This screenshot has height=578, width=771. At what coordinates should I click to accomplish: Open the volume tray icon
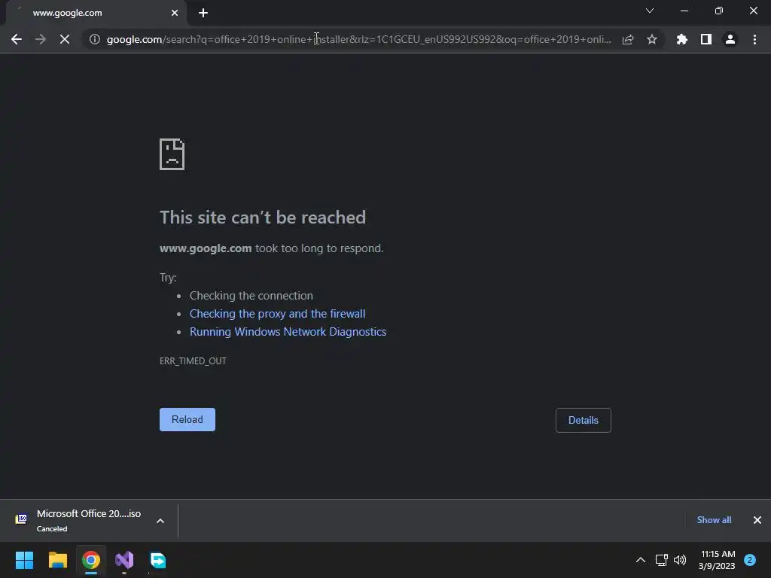(x=680, y=560)
